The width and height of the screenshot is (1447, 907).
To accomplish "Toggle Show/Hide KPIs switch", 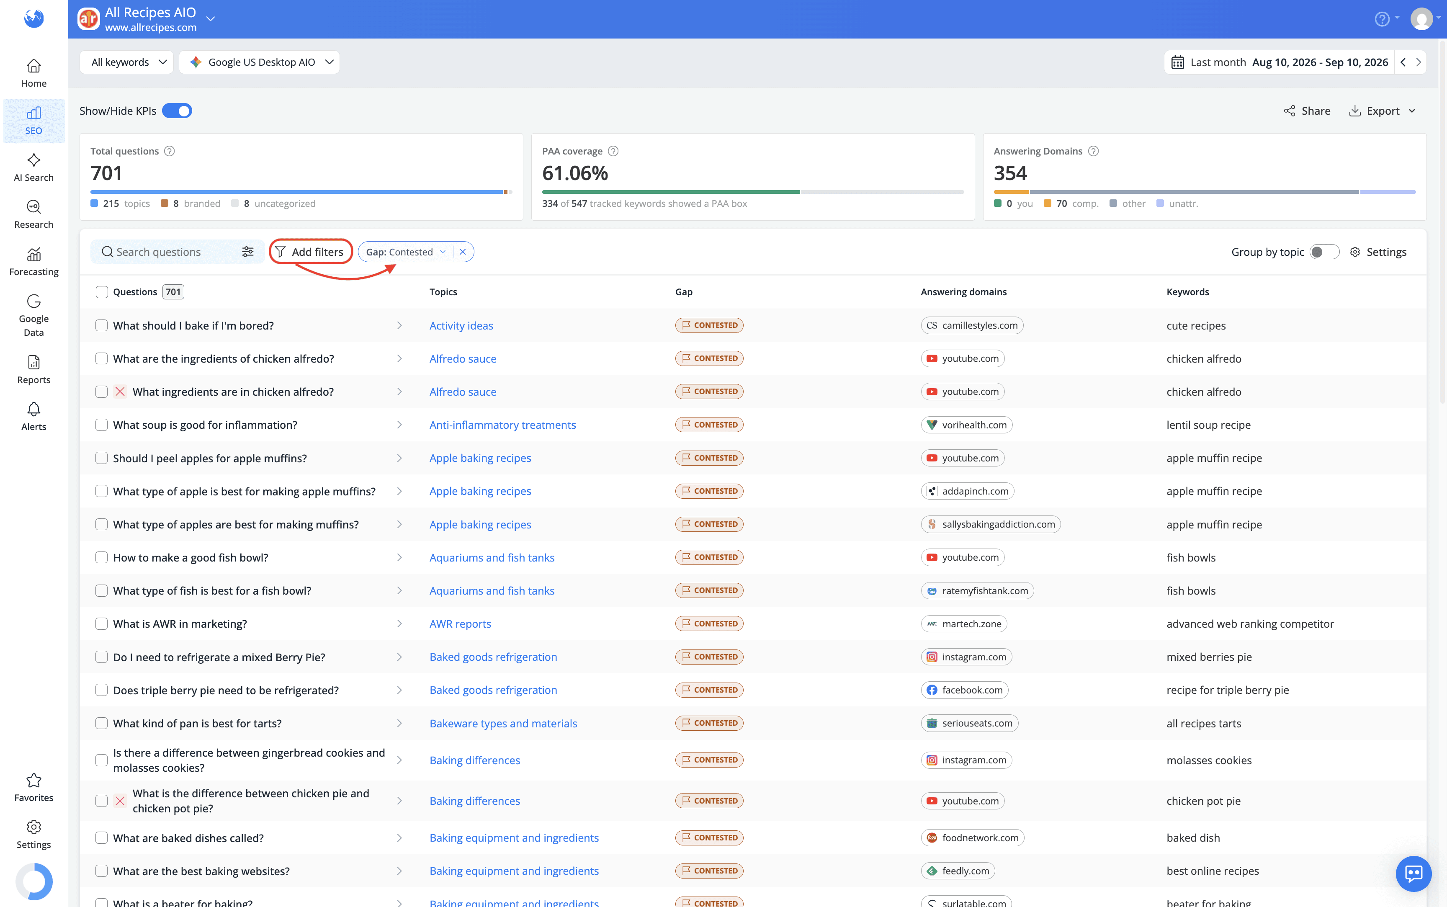I will 177,111.
